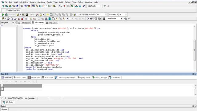Open the Query Viewer tab
This screenshot has height=111, width=197.
tap(84, 77)
